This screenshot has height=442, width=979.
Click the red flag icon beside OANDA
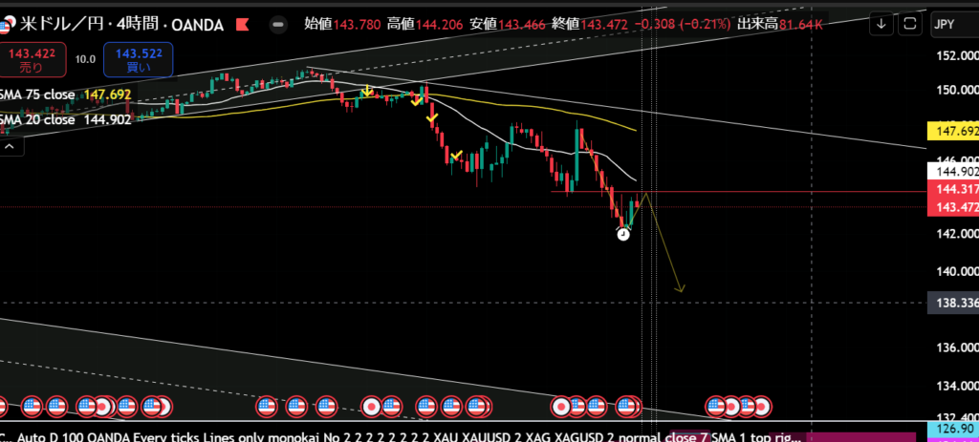[245, 23]
